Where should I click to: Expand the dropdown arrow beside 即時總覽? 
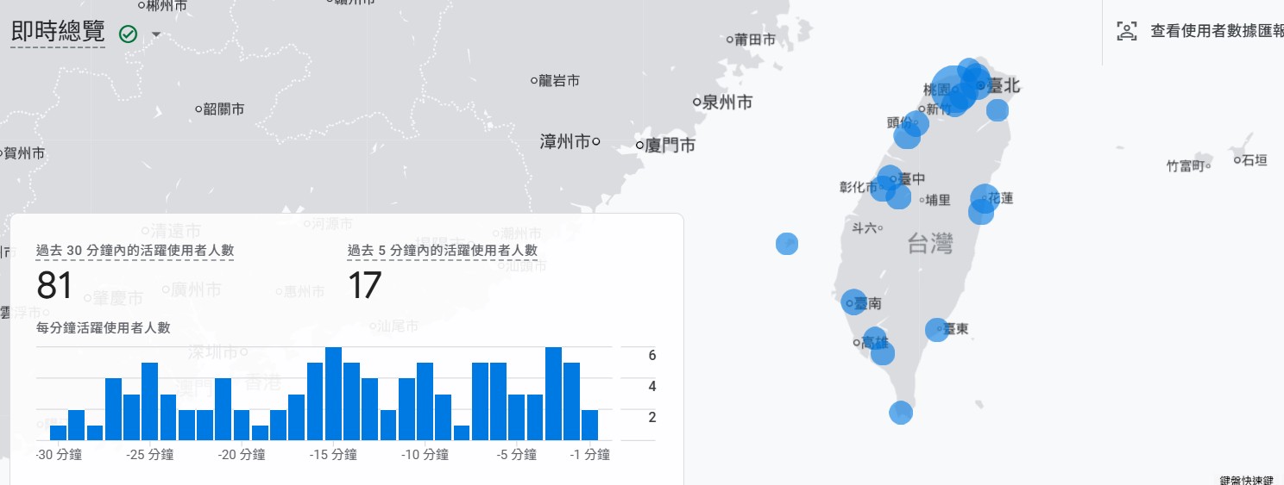(156, 35)
